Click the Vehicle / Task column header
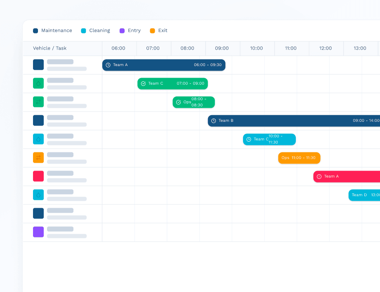380x292 pixels. (x=50, y=48)
